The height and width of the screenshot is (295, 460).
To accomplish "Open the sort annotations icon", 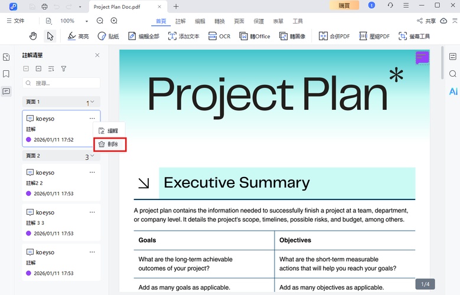I will [x=51, y=69].
